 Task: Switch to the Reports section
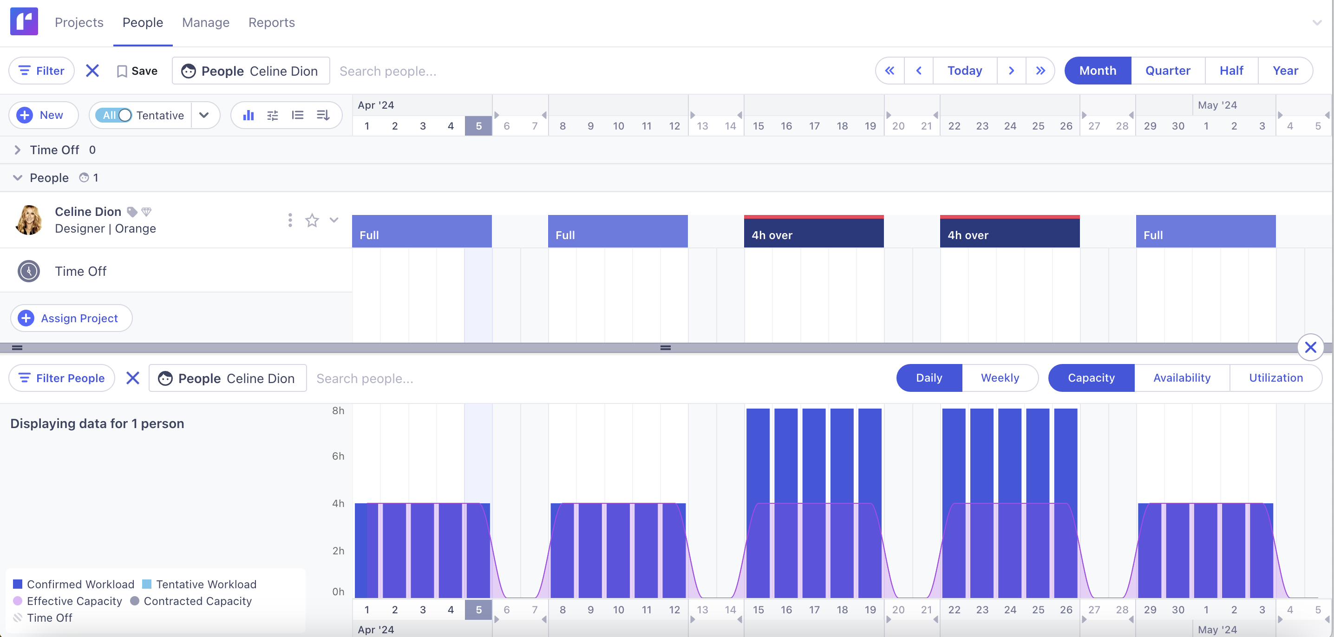tap(271, 22)
